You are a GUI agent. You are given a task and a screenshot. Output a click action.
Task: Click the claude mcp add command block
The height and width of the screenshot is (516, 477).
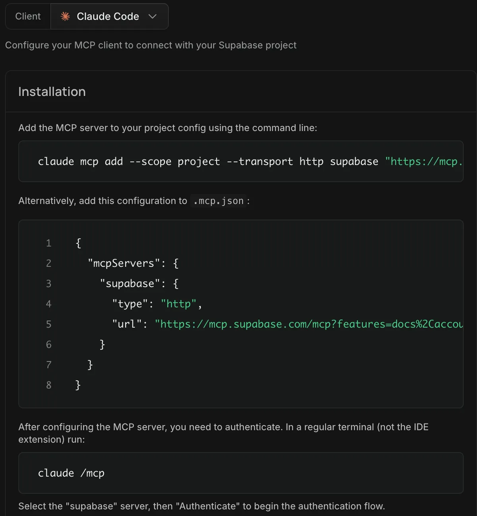[x=241, y=161]
